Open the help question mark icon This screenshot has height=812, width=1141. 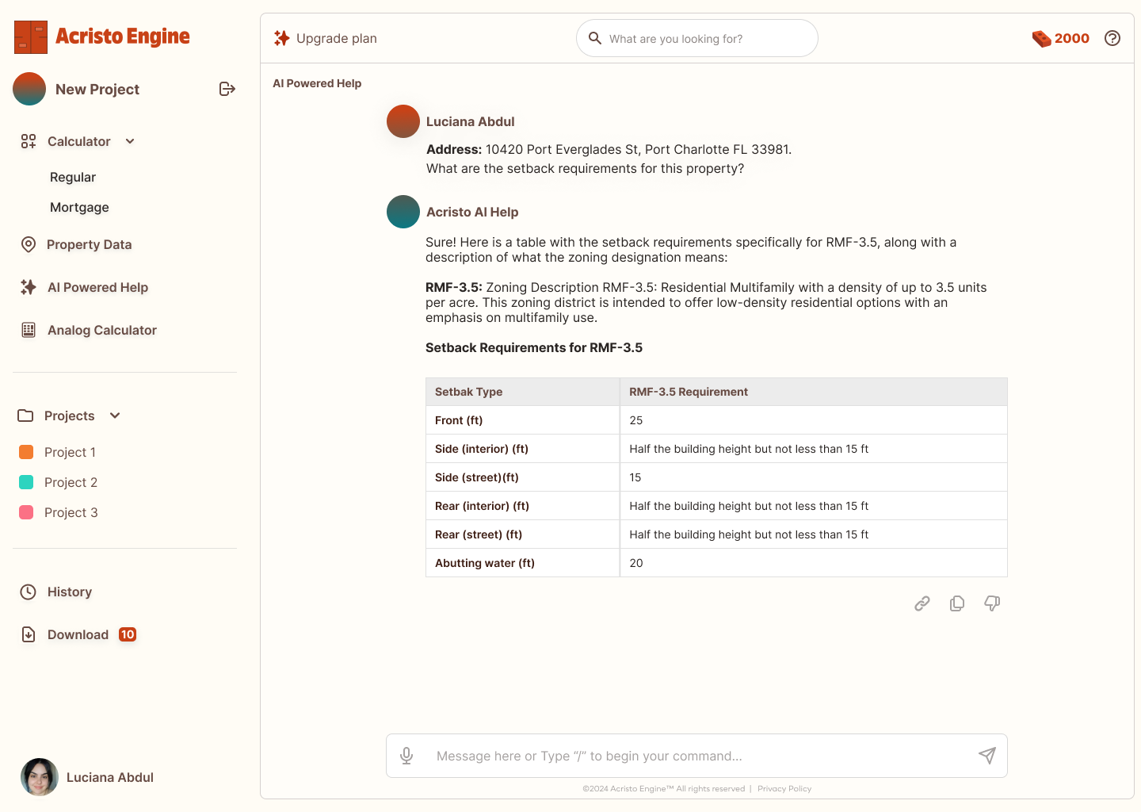pos(1112,38)
